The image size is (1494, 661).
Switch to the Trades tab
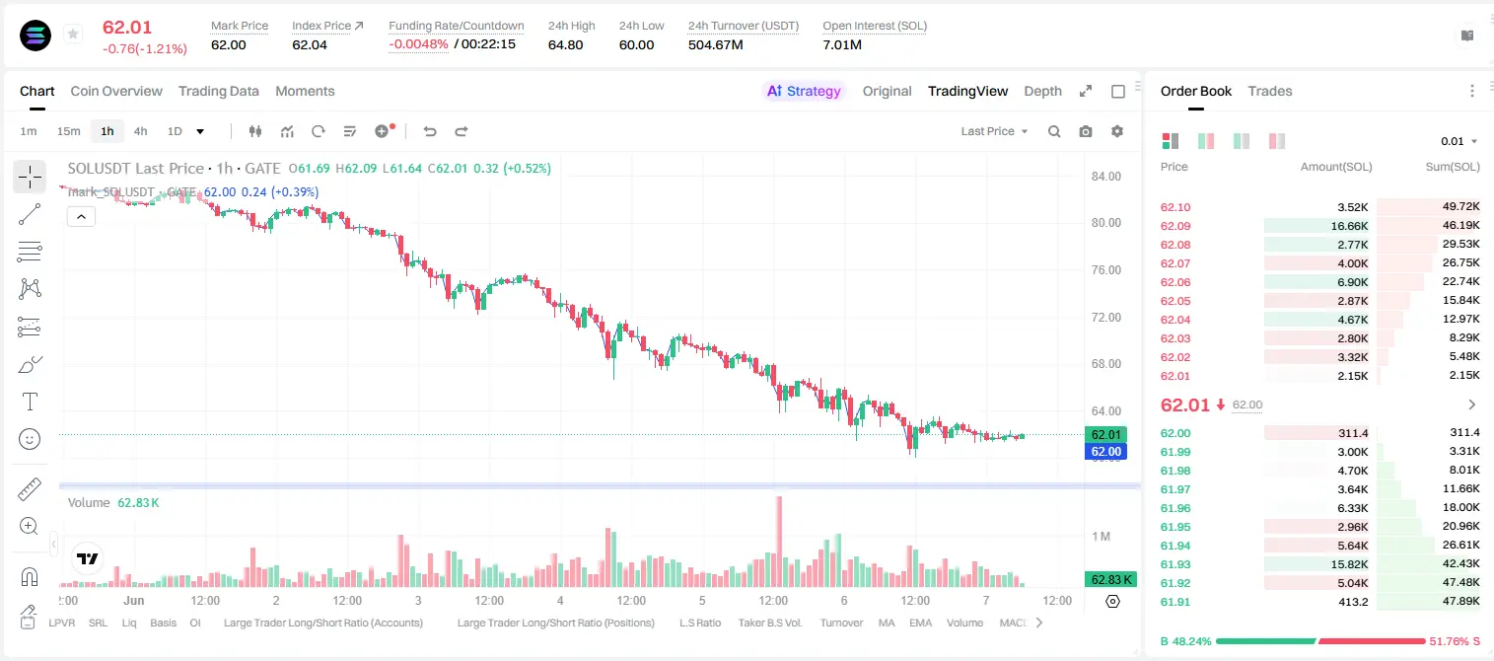[1269, 91]
